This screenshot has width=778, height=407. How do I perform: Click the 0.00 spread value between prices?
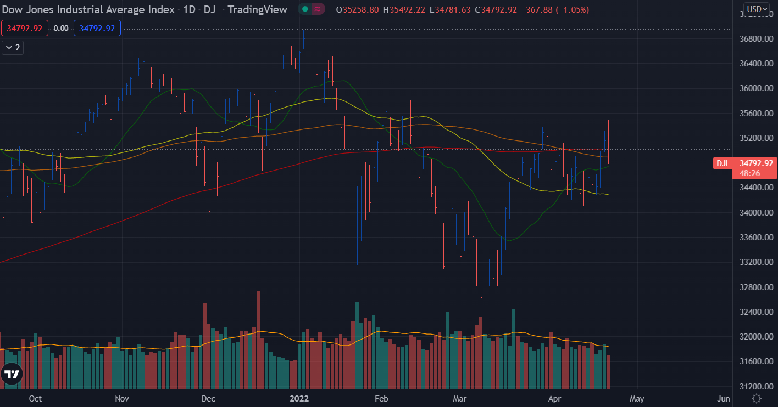pyautogui.click(x=61, y=28)
